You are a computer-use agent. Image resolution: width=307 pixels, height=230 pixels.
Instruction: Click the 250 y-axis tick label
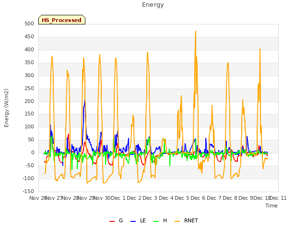coord(29,88)
